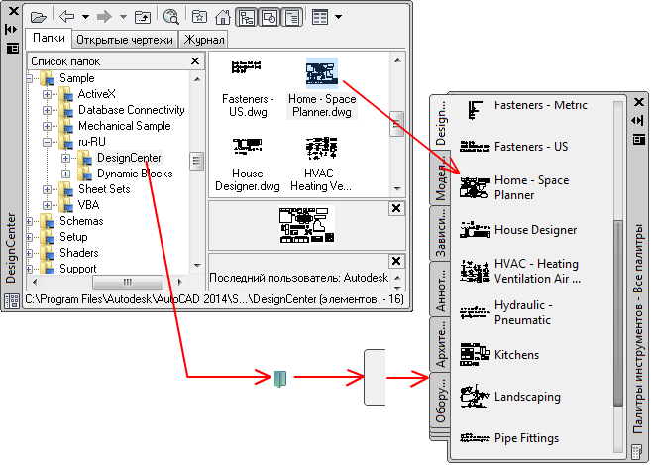This screenshot has height=465, width=651.
Task: Close the description pane
Action: [396, 261]
